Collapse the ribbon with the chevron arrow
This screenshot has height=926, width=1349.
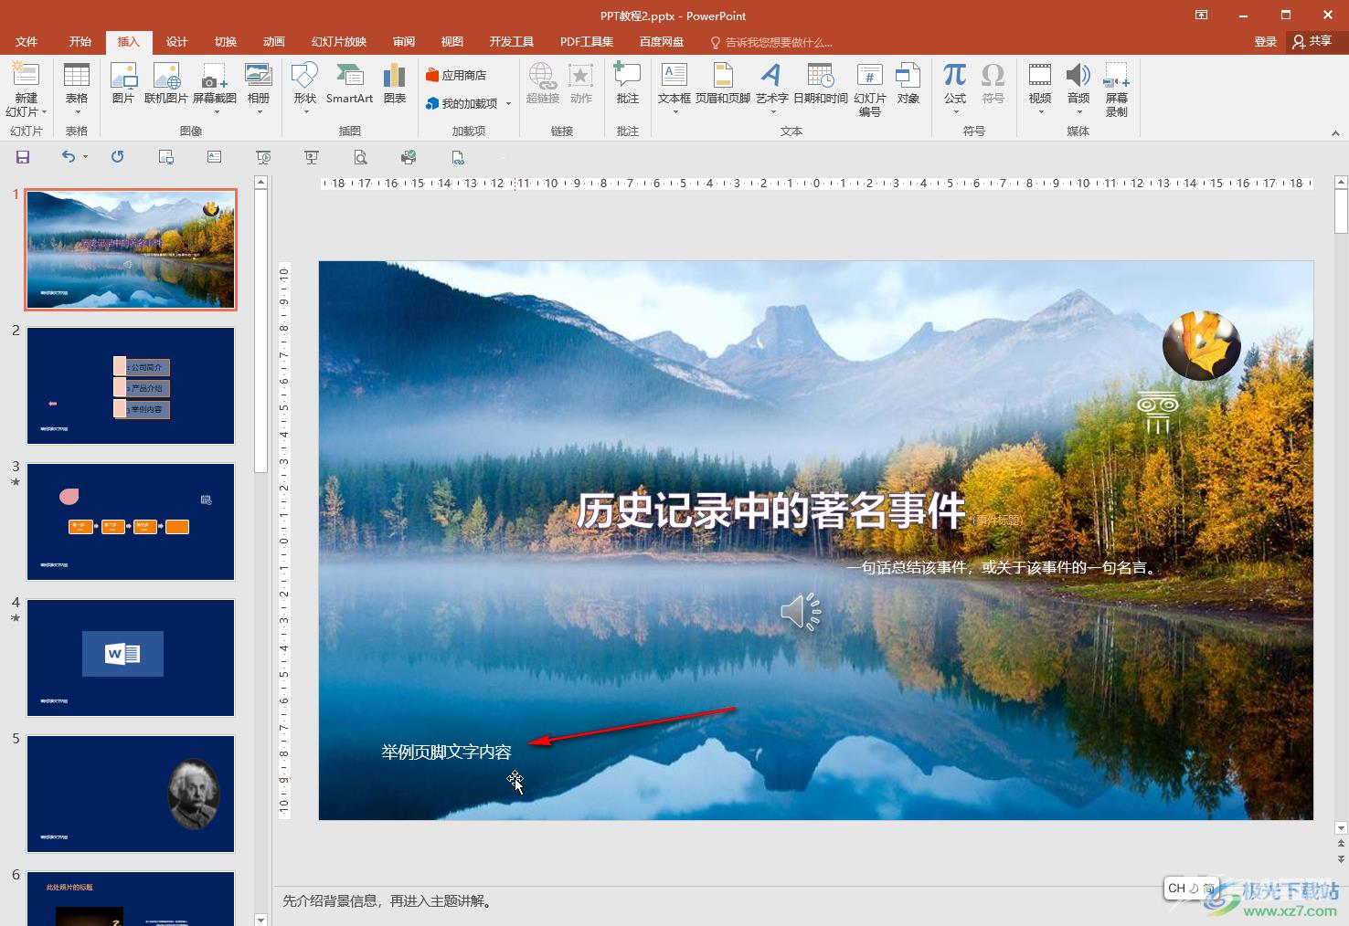[1335, 133]
